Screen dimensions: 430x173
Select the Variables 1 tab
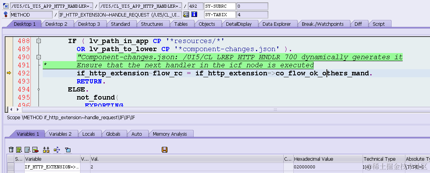(28, 134)
